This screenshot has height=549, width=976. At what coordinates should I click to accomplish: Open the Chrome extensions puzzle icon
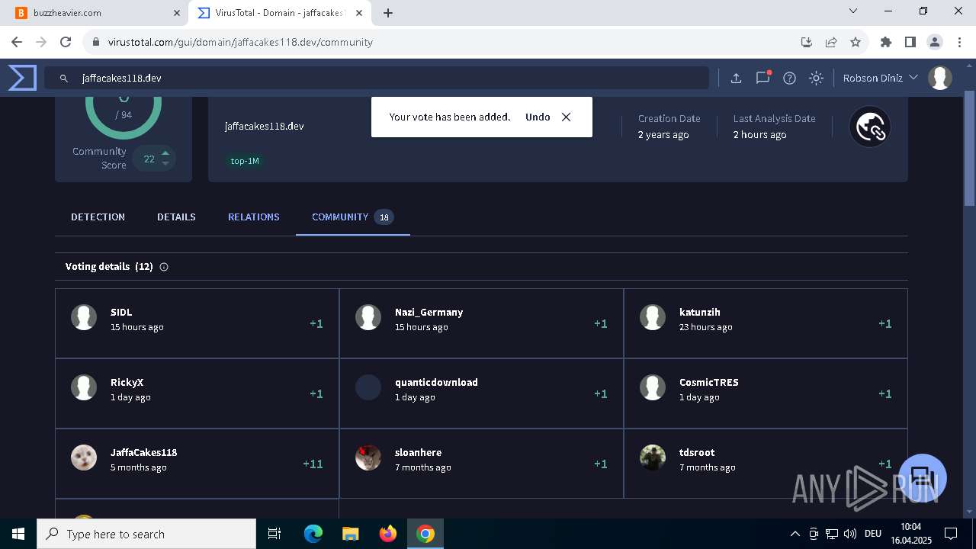886,42
